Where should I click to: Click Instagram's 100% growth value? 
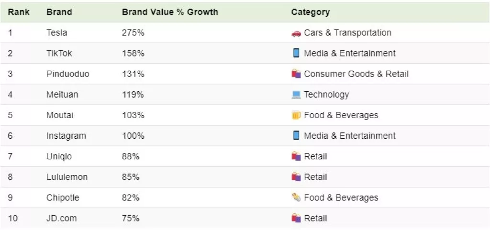click(x=133, y=136)
